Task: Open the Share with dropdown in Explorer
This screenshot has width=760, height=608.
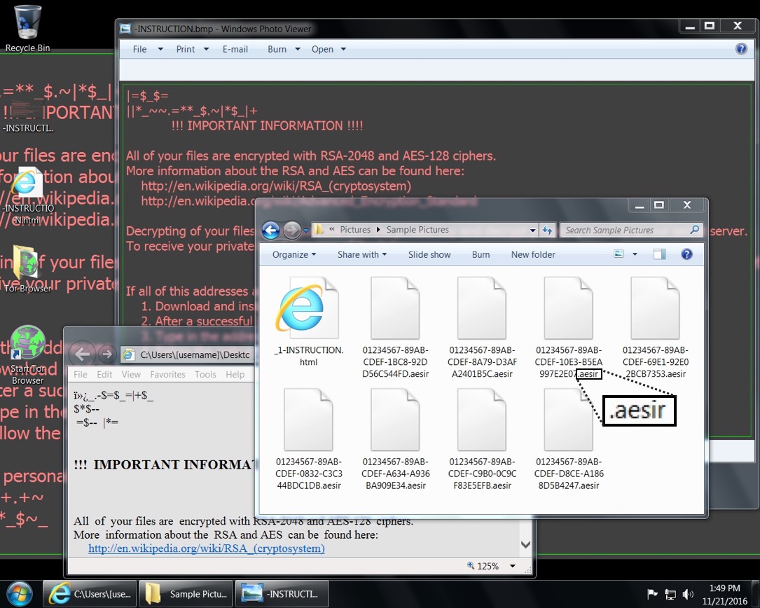Action: [x=362, y=254]
